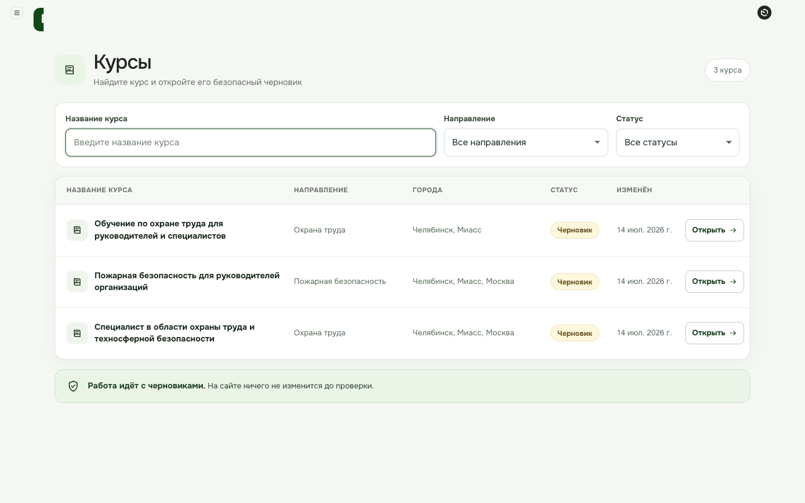Screen dimensions: 805x503
Task: Click the date in the Специалист row
Action: tap(644, 333)
